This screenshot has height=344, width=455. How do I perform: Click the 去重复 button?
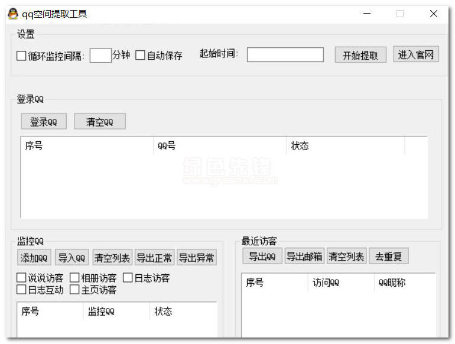tap(389, 256)
